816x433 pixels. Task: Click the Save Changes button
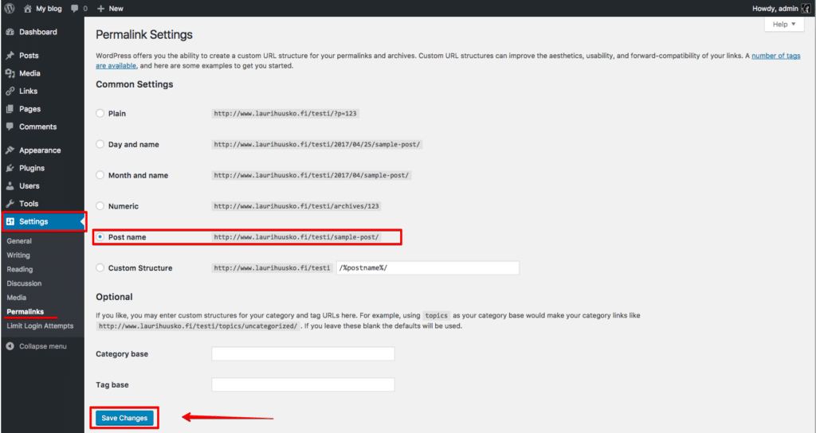124,418
